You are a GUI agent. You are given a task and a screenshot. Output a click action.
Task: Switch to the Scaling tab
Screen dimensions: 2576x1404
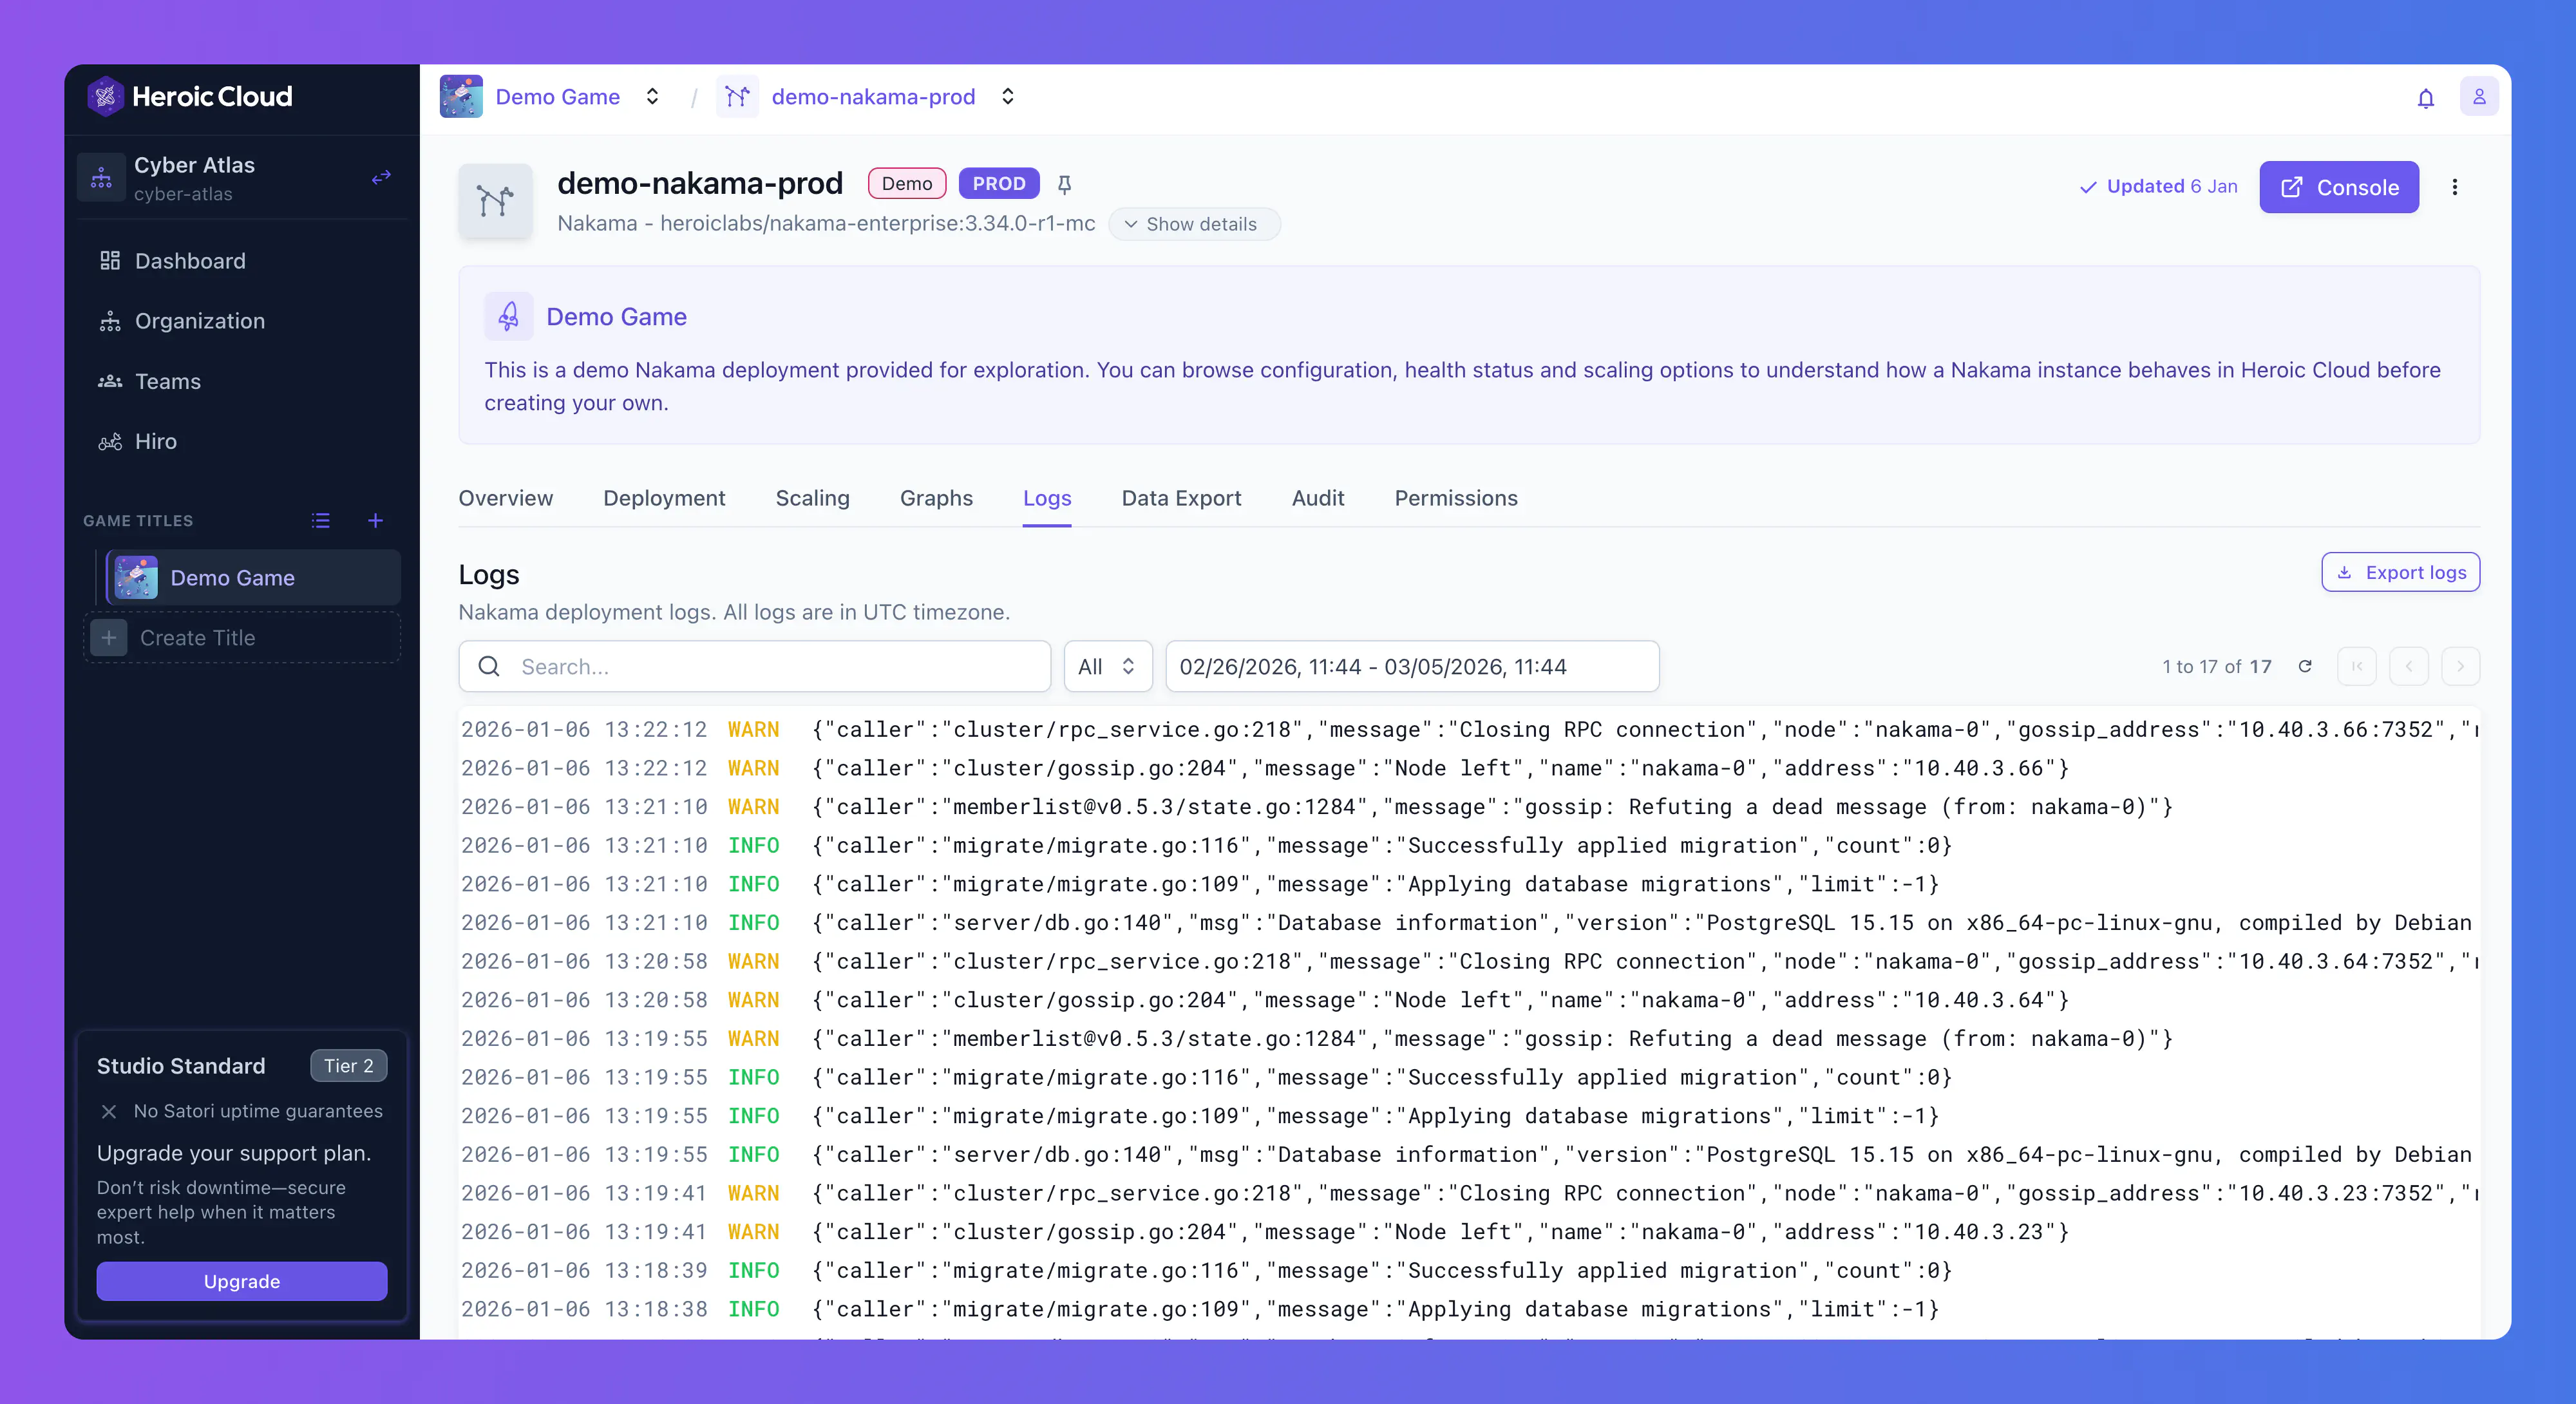[812, 498]
